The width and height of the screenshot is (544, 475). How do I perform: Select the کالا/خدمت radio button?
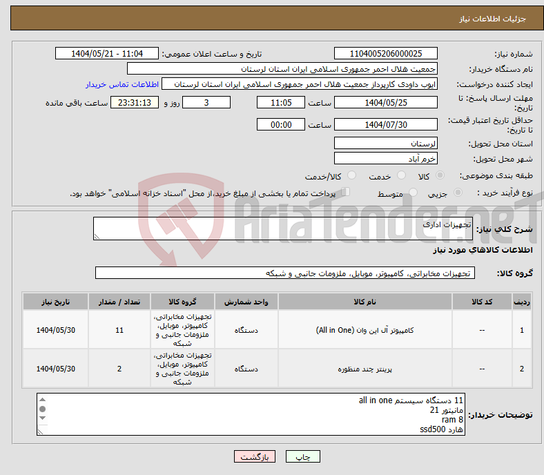click(x=352, y=175)
